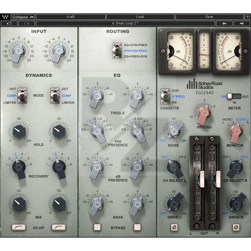This screenshot has height=251, width=251.
Task: Click the right INPUT gain knob
Action: click(x=59, y=51)
